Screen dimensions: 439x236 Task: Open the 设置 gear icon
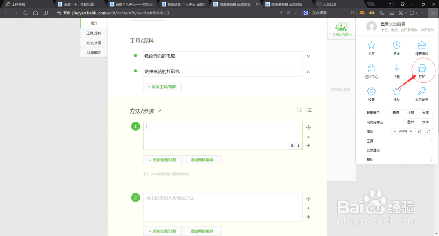click(x=371, y=91)
